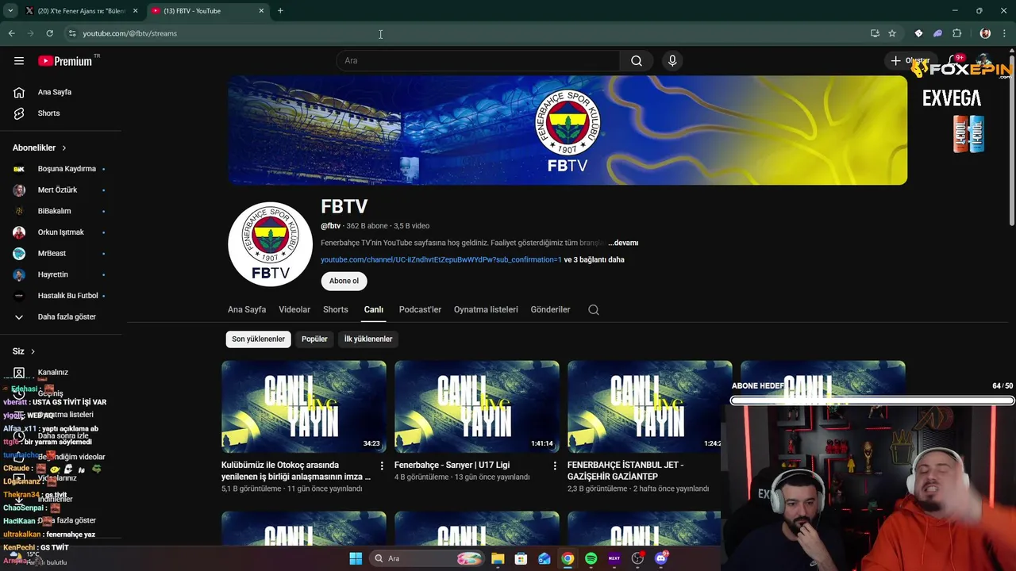
Task: Open Orkun Işıtmak subscription
Action: [62, 232]
